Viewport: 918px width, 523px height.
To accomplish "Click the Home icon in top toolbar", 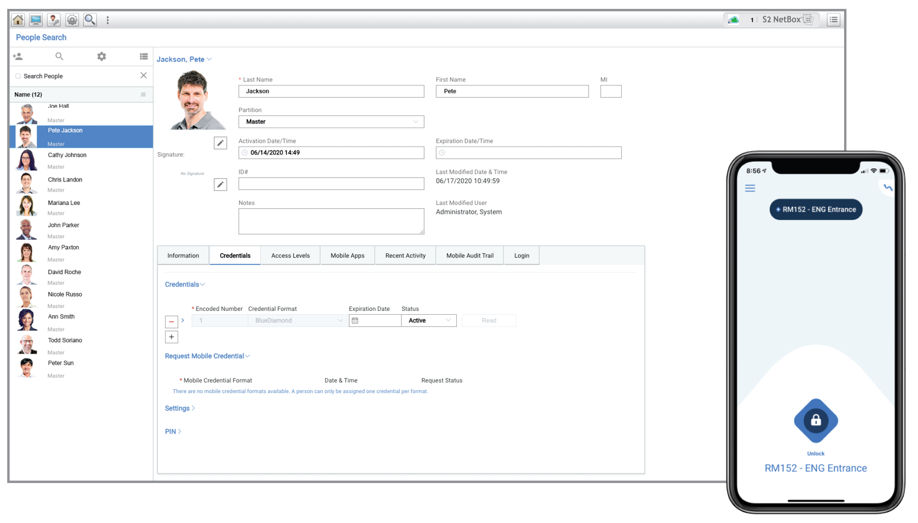I will point(18,20).
